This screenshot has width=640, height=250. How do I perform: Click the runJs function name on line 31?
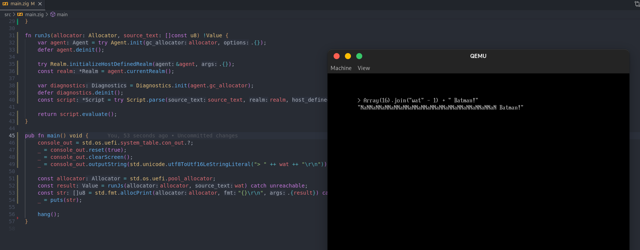tap(42, 35)
